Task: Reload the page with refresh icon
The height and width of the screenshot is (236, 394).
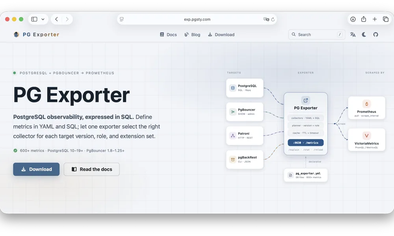Action: 273,19
